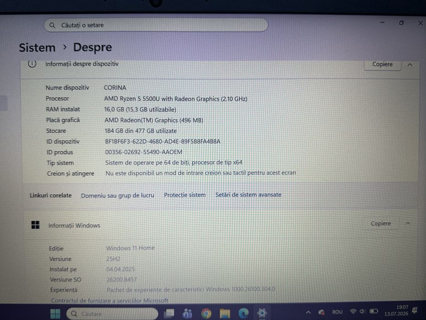Open Domeniu sau grup de lucru link
Image resolution: width=426 pixels, height=320 pixels.
coord(117,195)
